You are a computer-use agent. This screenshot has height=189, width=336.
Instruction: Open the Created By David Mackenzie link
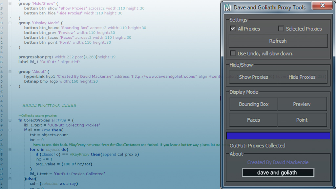(278, 162)
